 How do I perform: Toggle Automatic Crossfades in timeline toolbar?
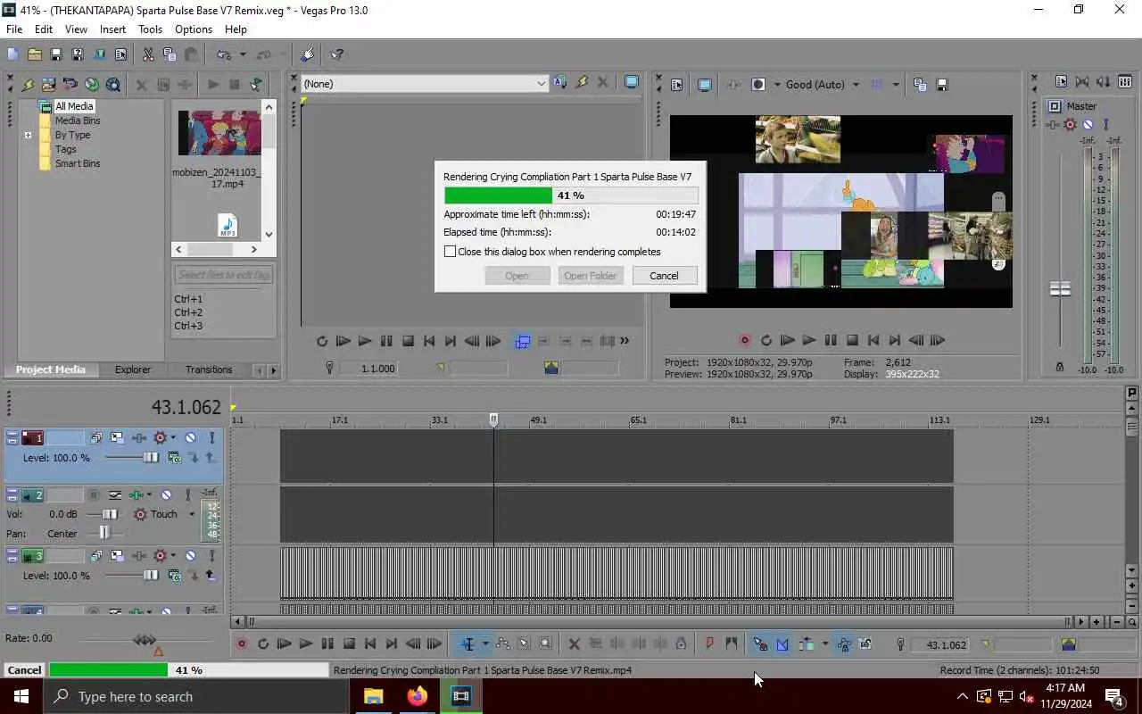pos(782,644)
